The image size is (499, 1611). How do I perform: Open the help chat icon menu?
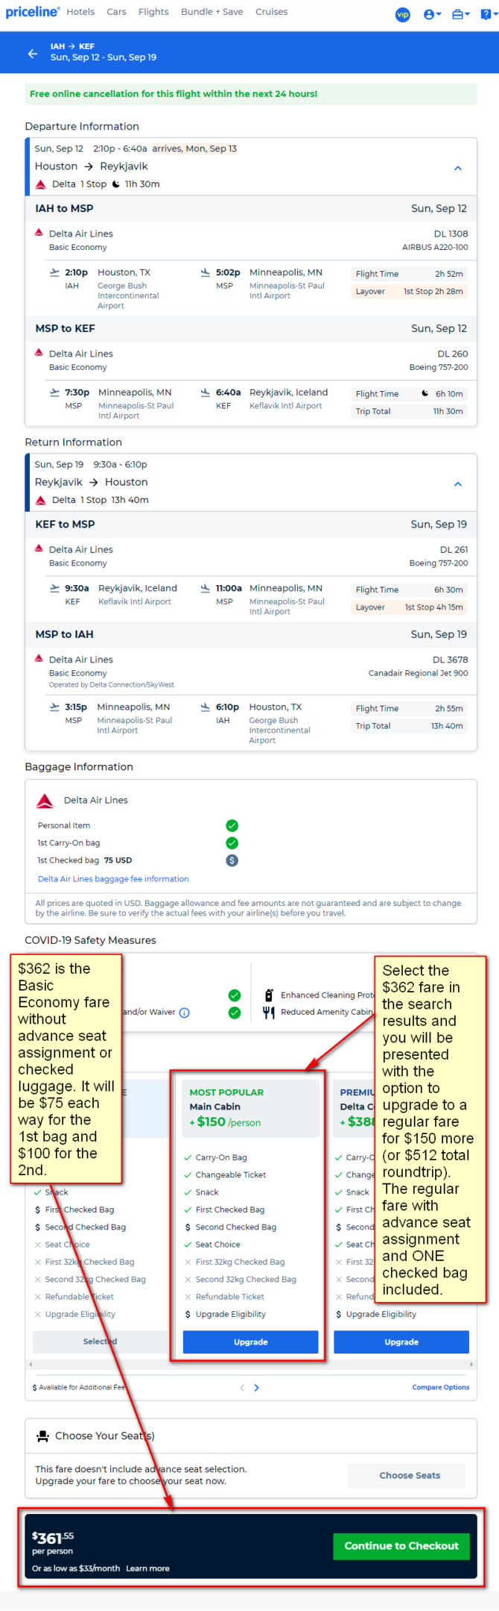pos(488,14)
